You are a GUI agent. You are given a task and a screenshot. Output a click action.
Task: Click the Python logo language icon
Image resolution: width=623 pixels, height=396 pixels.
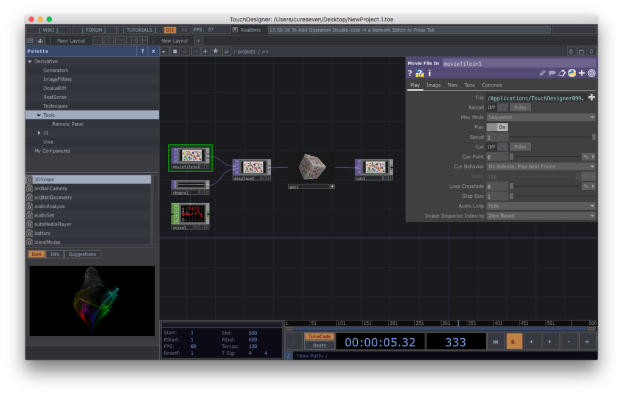[x=572, y=73]
